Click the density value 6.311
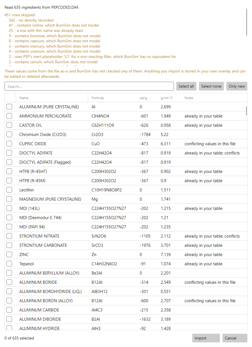The height and width of the screenshot is (347, 252). pos(166,144)
